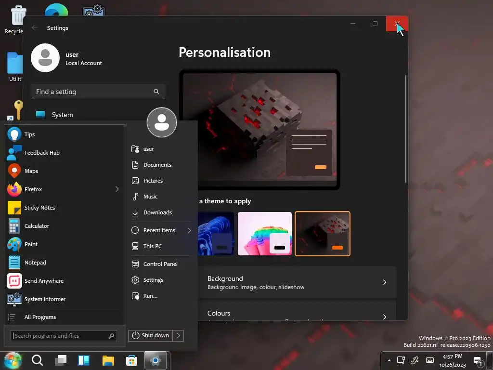The width and height of the screenshot is (493, 370).
Task: Select the redstone block theme
Action: [x=323, y=234]
